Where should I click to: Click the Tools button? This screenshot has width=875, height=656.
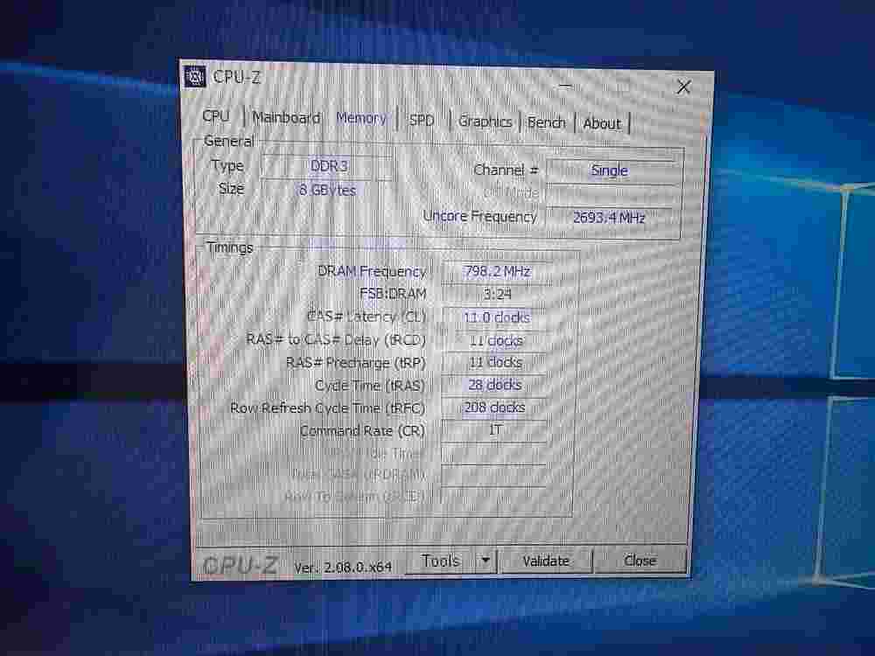click(x=441, y=561)
